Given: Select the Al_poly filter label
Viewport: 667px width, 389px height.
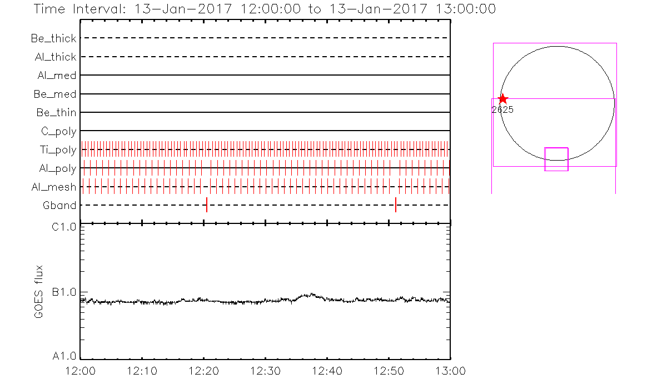Looking at the screenshot, I should [58, 168].
